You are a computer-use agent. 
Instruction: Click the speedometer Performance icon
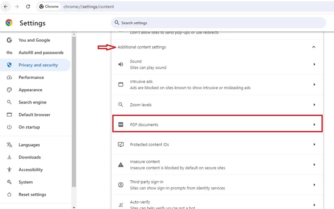[x=9, y=78]
